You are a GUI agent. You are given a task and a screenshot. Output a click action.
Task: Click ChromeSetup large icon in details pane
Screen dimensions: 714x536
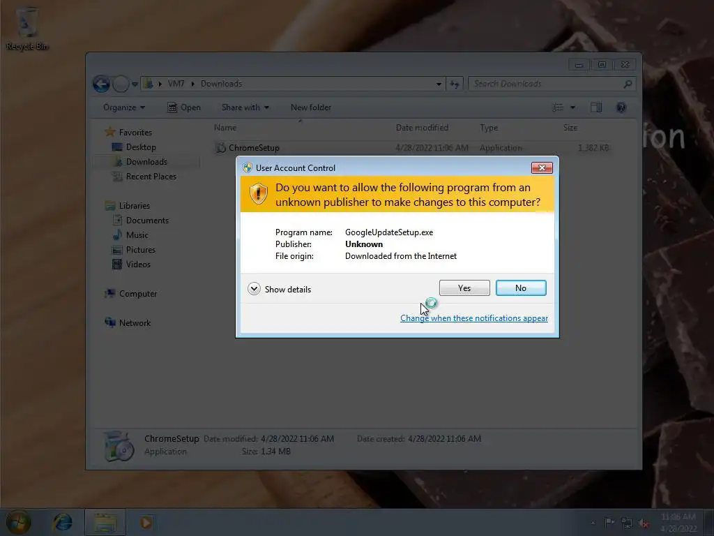point(119,445)
